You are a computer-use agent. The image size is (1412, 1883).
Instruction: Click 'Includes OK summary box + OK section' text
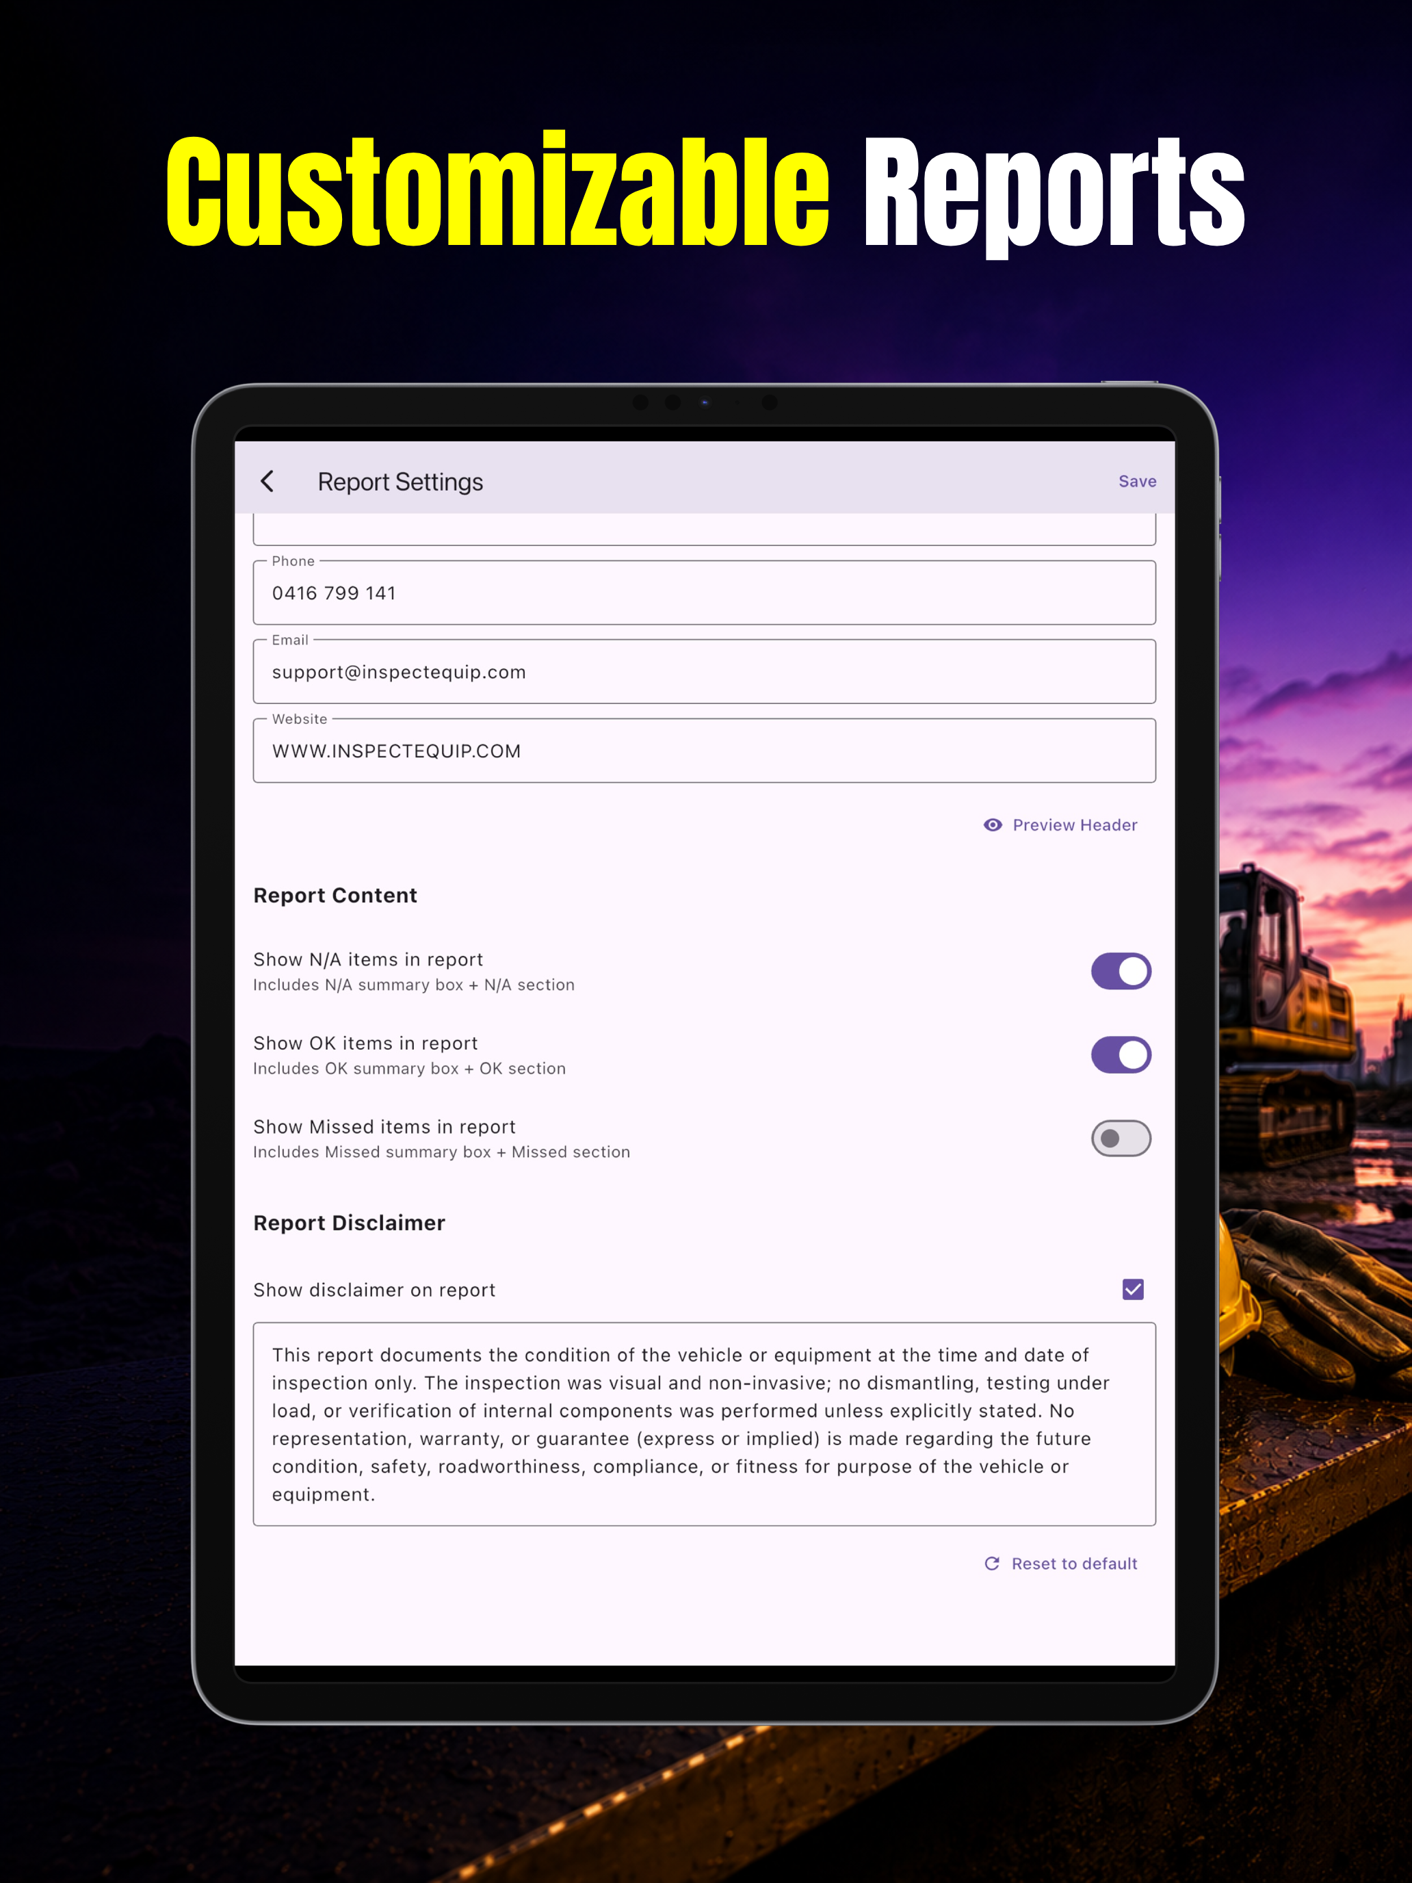409,1068
